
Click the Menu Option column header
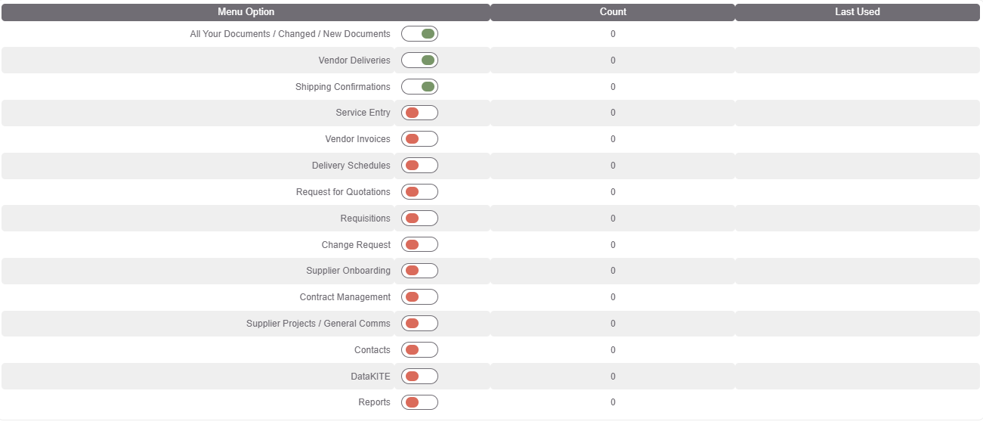click(x=246, y=12)
